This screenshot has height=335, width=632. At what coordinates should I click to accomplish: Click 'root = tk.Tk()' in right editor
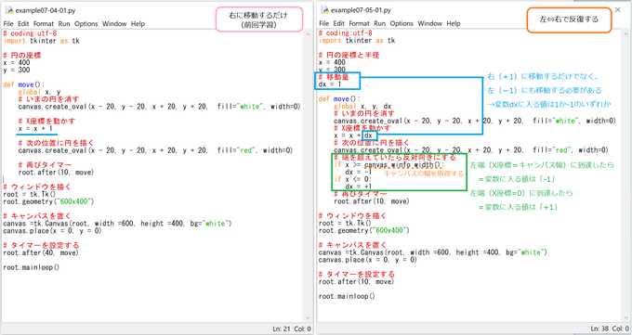345,223
